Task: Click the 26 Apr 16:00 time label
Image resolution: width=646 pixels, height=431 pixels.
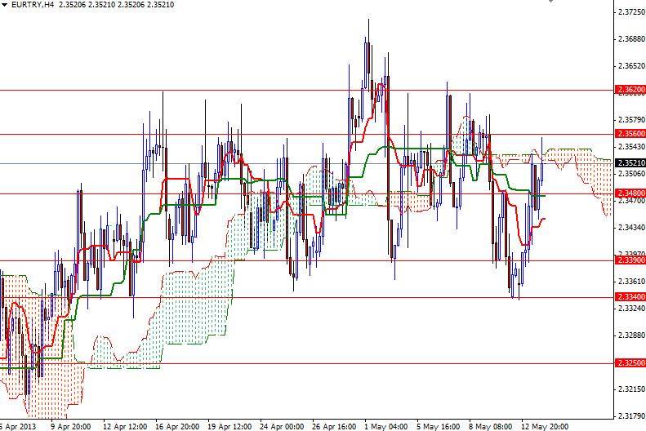Action: coord(335,426)
